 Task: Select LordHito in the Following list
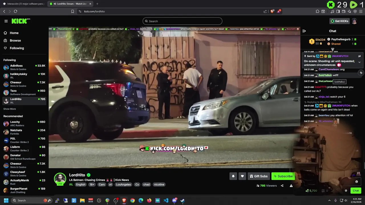[x=24, y=101]
